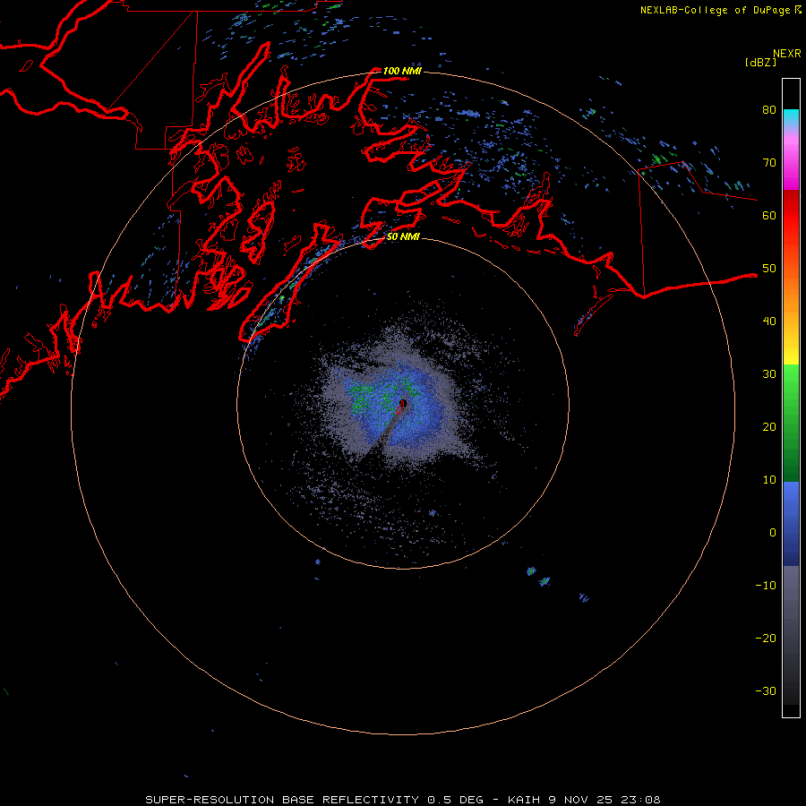This screenshot has height=806, width=806.
Task: Click the 0 value on the dBZ scale
Action: coord(773,533)
